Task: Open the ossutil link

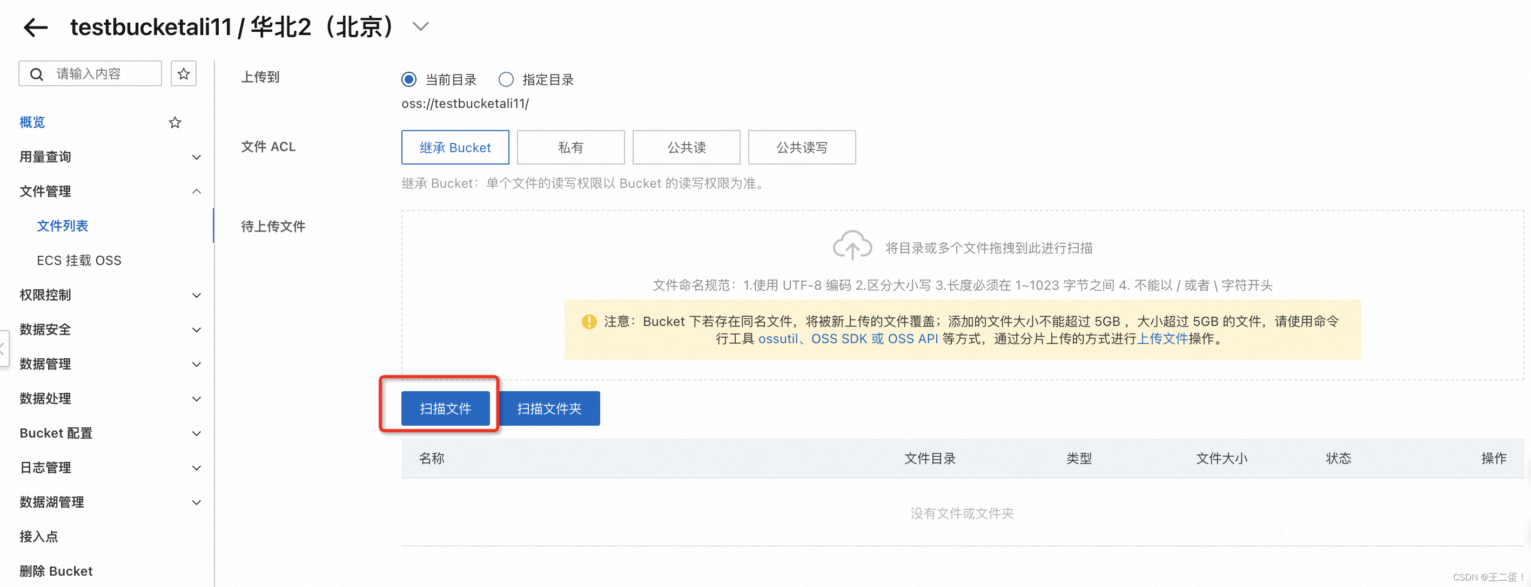Action: tap(778, 339)
